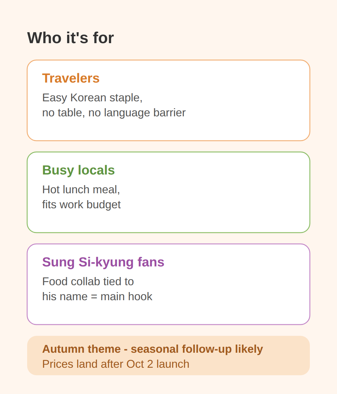Select the Busy locals card
The height and width of the screenshot is (394, 337).
168,192
